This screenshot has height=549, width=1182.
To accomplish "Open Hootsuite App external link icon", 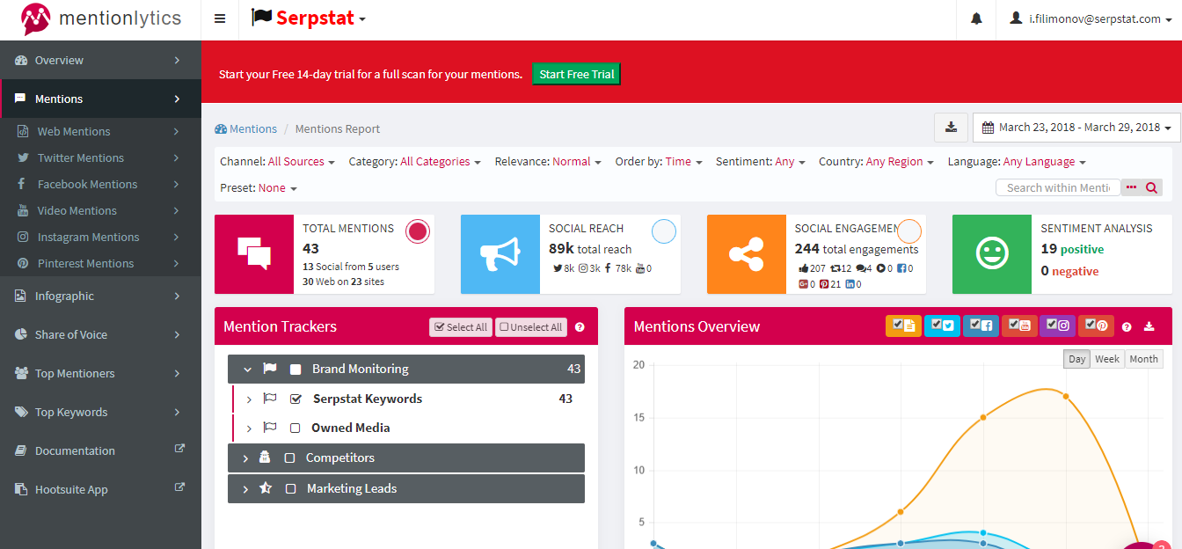I will click(179, 487).
